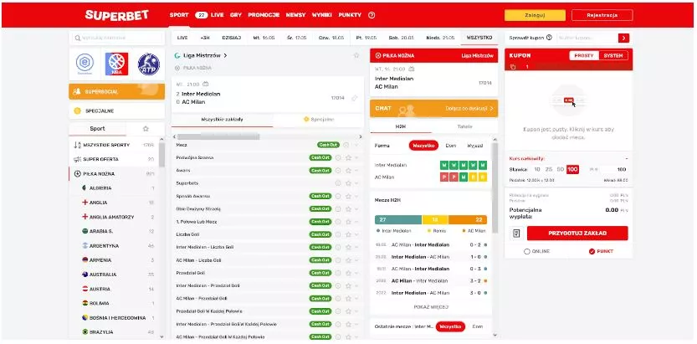The image size is (697, 344).
Task: Open the NBA league shortcut icon
Action: [x=116, y=64]
